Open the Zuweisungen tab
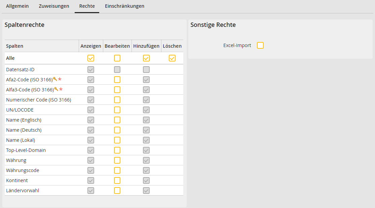375x208 pixels. (x=54, y=6)
